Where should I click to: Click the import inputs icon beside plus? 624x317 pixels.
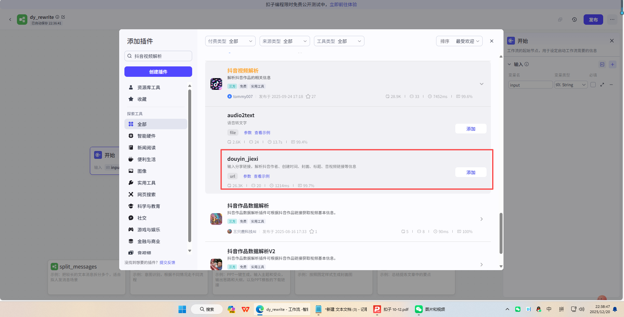[x=602, y=64]
